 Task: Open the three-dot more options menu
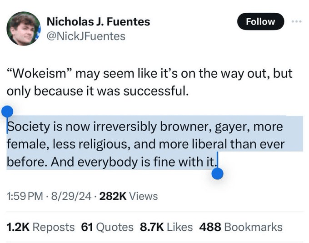(x=297, y=21)
